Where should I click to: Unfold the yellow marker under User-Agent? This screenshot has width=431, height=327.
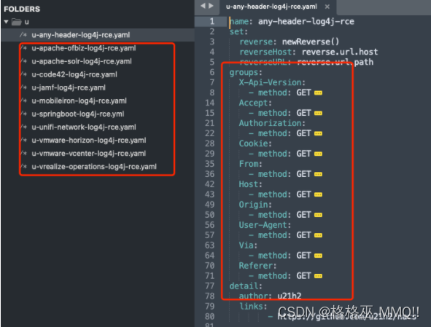(x=318, y=235)
